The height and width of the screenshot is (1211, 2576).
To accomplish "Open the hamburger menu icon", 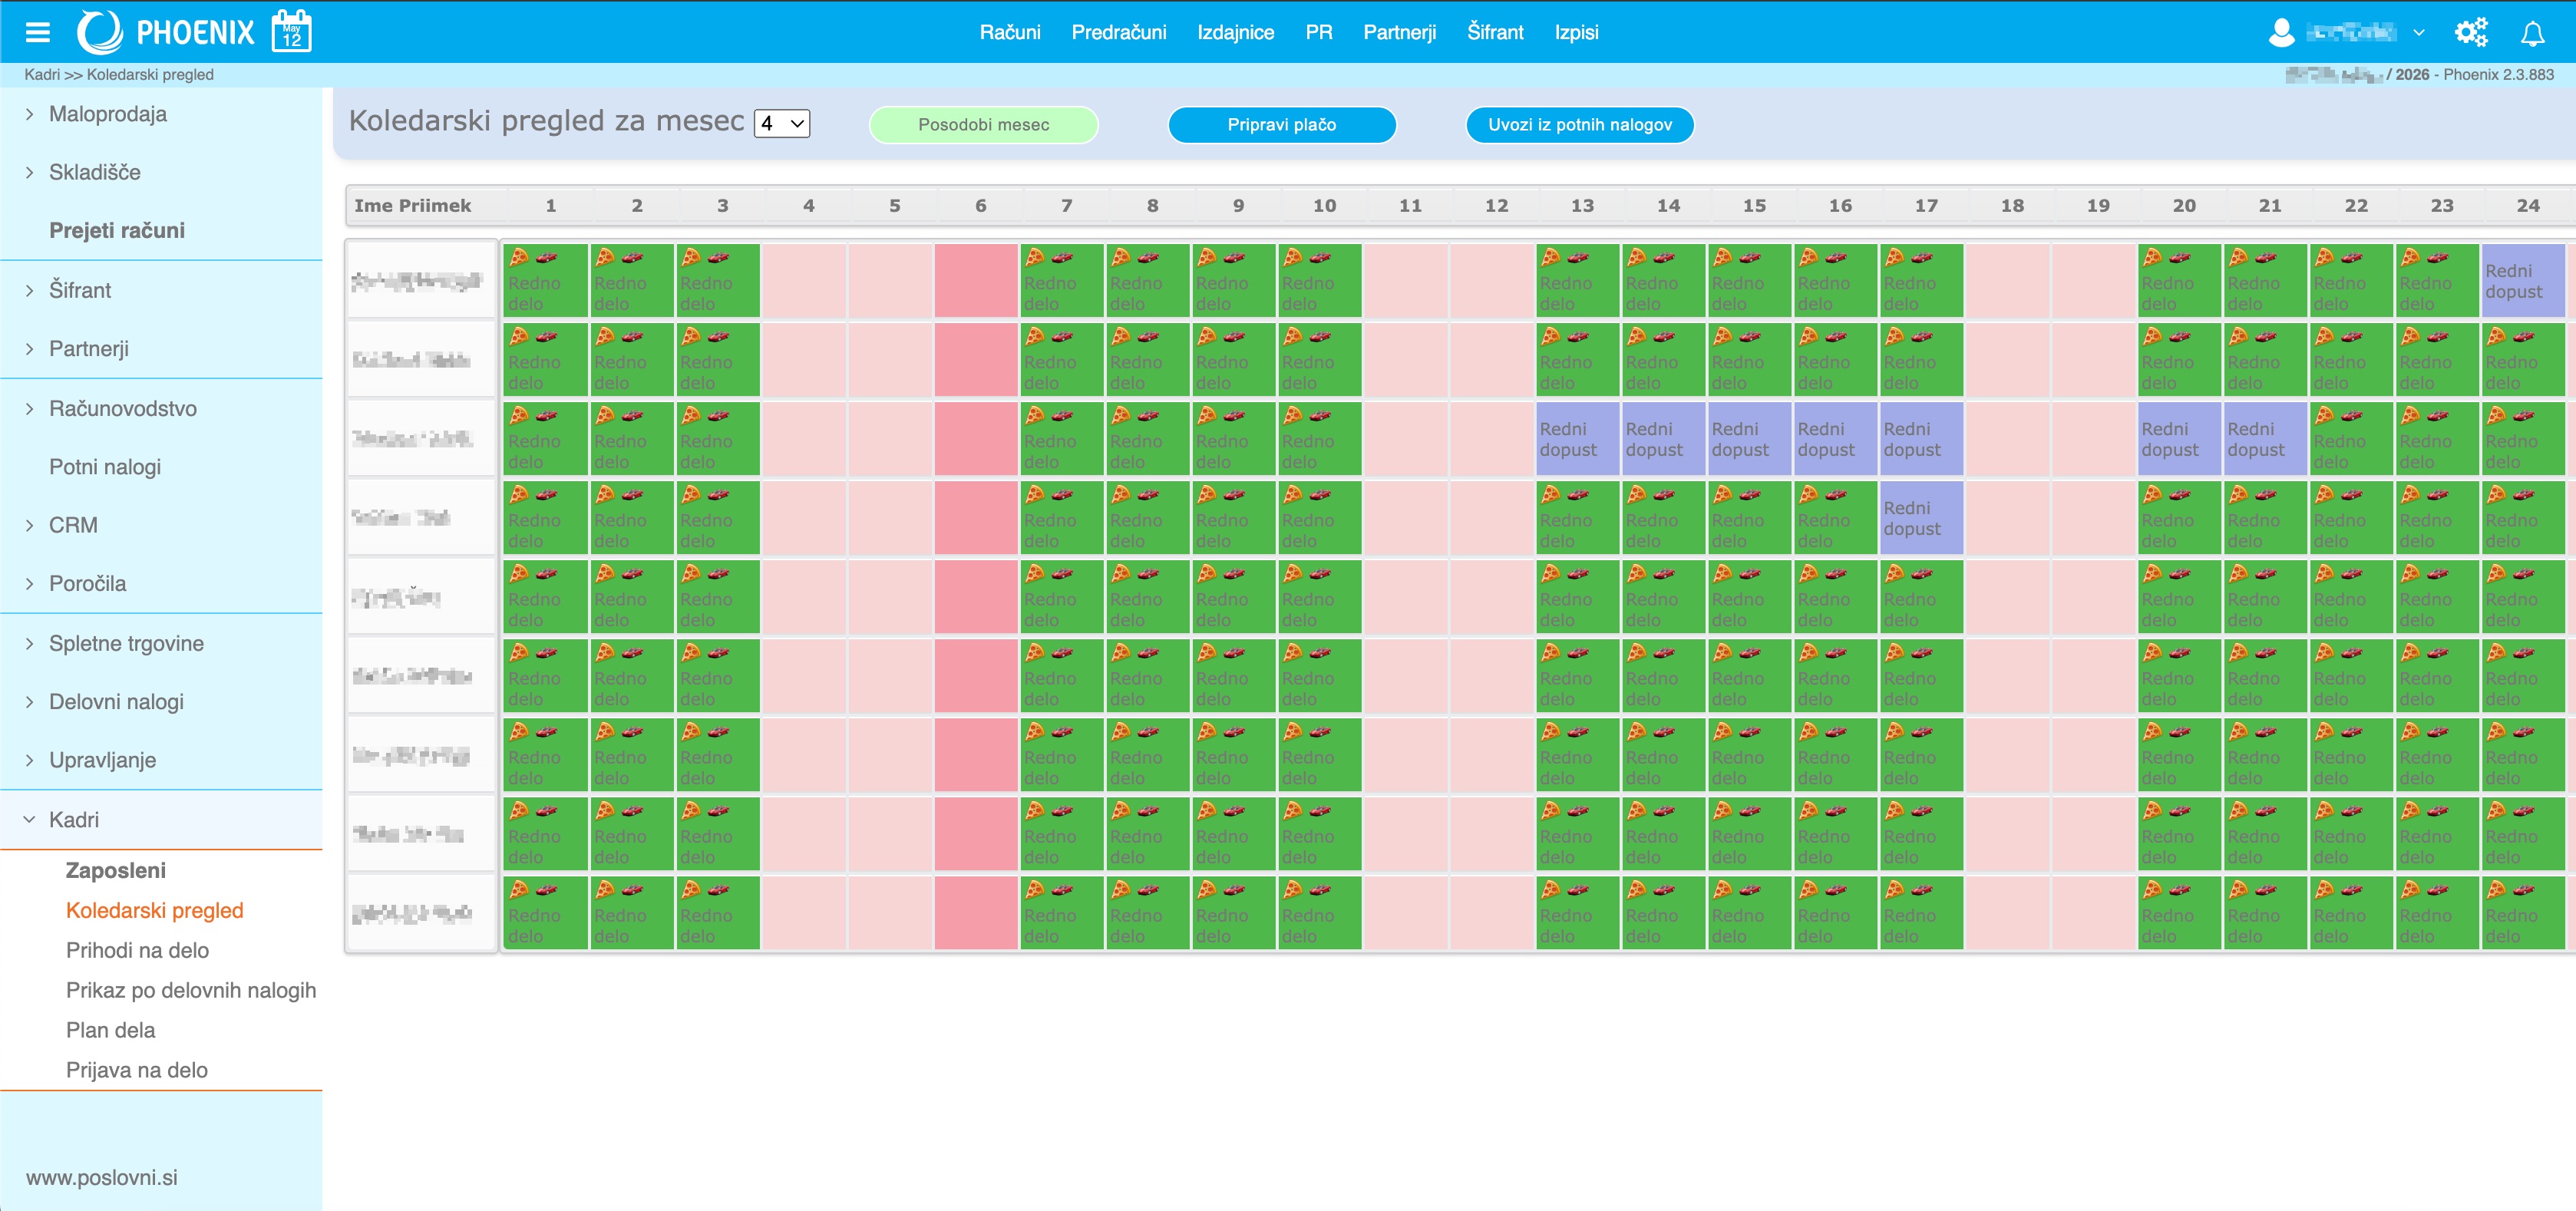I will click(x=38, y=32).
